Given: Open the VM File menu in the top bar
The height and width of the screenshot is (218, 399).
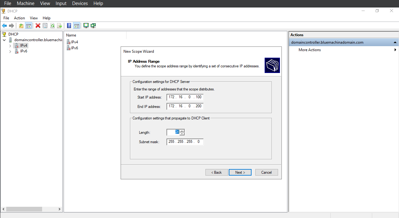Looking at the screenshot, I should click(7, 3).
